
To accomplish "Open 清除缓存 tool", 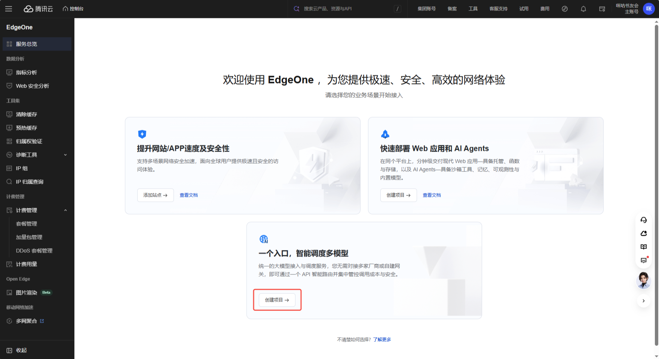I will point(37,114).
